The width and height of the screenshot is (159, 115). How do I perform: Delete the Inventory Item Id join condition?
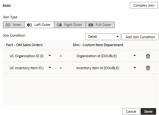point(148,68)
